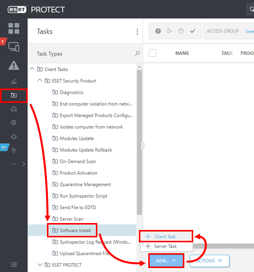Click the ESET PROTECT logo
254x272 pixels.
click(36, 9)
